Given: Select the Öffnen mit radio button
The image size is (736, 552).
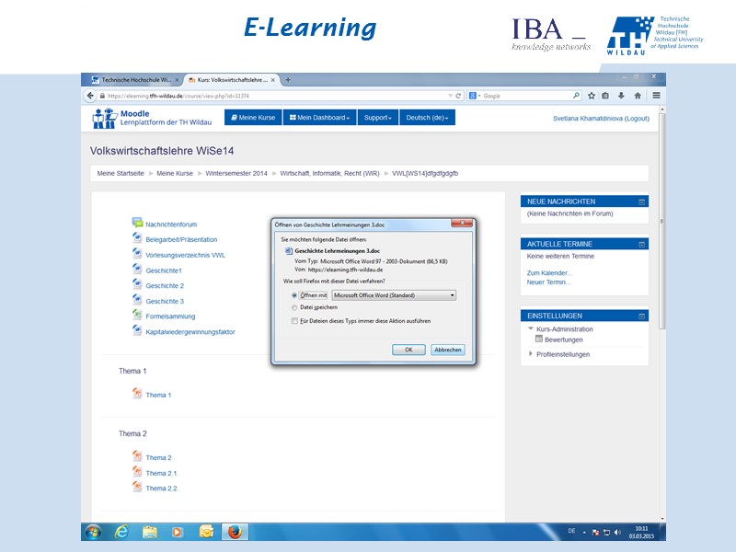Looking at the screenshot, I should 294,295.
